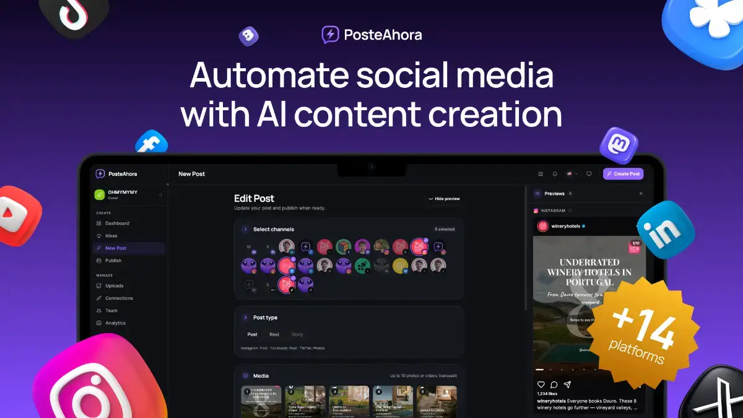
Task: Click the Uploads icon in sidebar
Action: [99, 285]
